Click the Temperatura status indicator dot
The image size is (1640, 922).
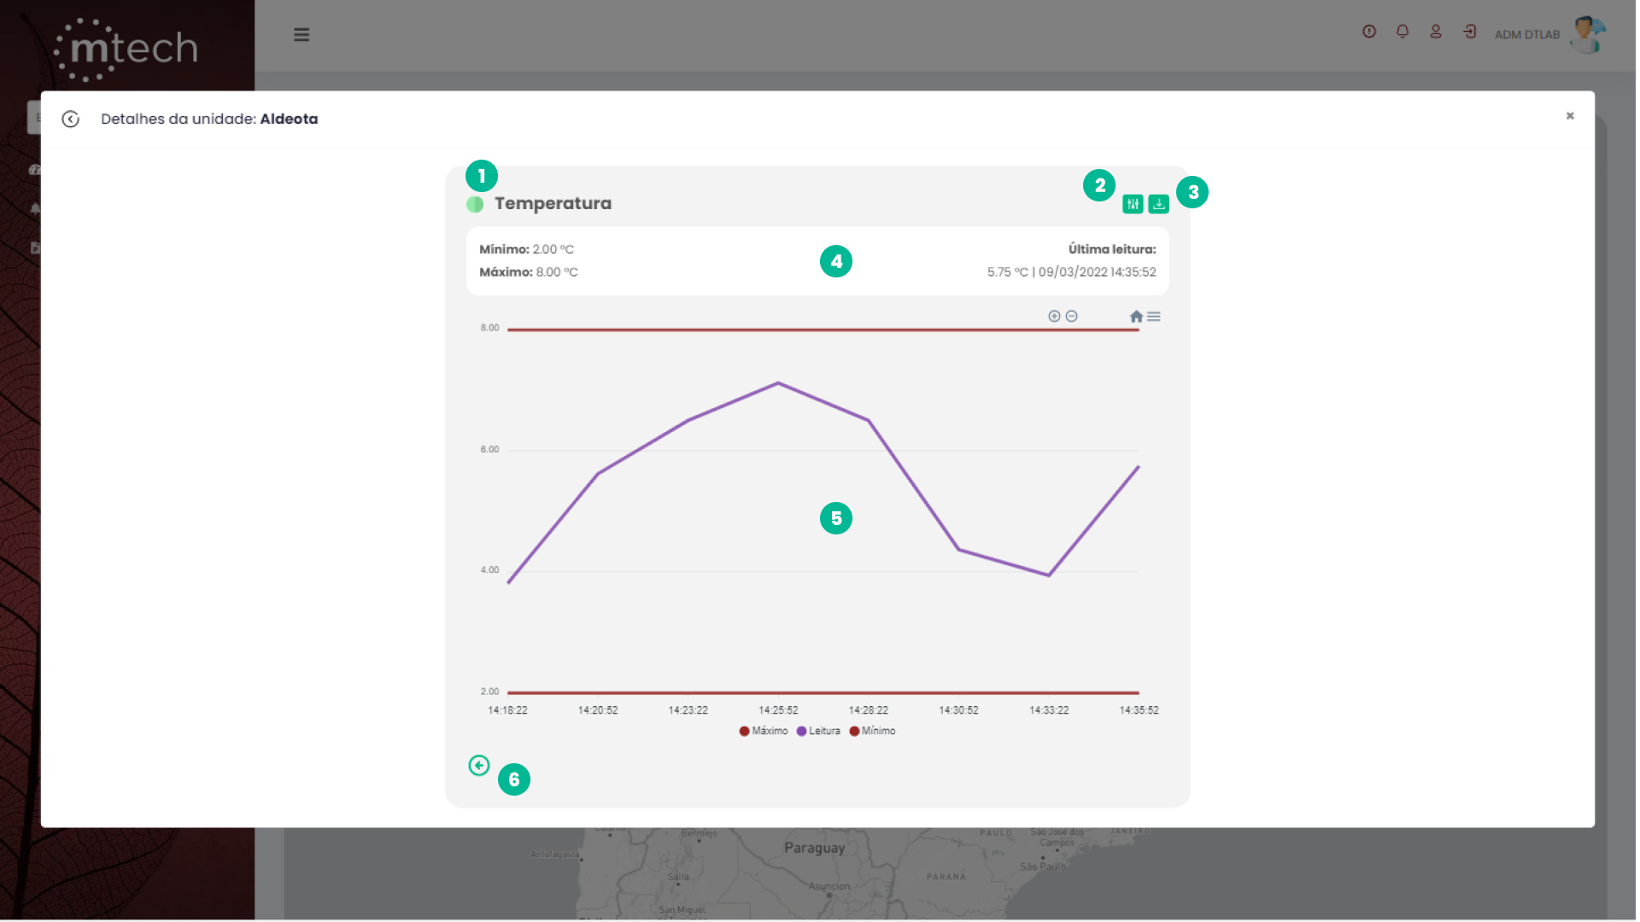(475, 205)
